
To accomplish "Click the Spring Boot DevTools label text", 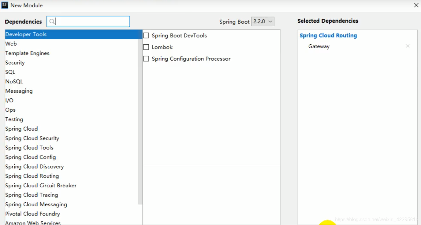I will point(179,35).
